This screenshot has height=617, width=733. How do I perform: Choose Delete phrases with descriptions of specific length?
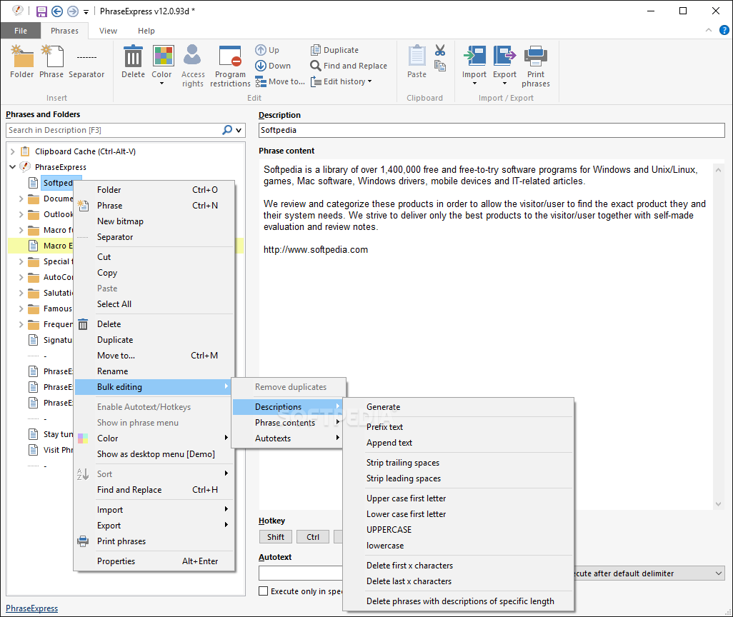click(458, 601)
